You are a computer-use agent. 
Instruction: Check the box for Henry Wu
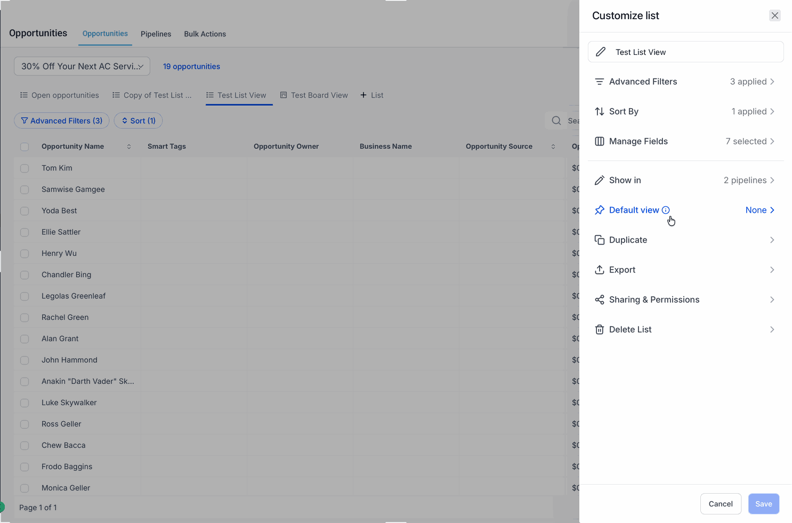coord(25,253)
